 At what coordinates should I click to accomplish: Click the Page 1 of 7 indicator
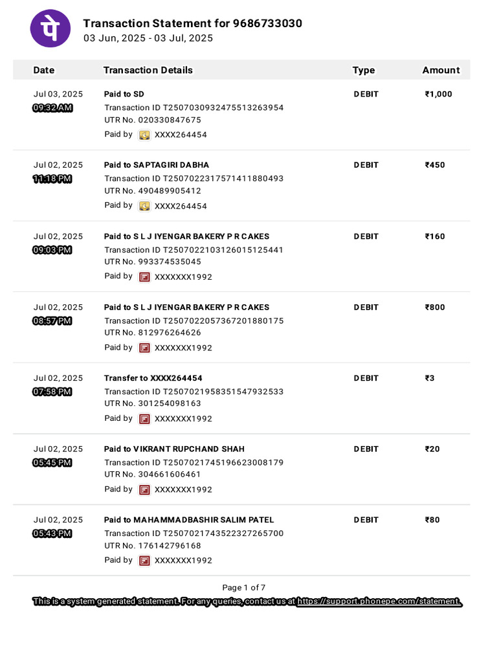point(244,588)
